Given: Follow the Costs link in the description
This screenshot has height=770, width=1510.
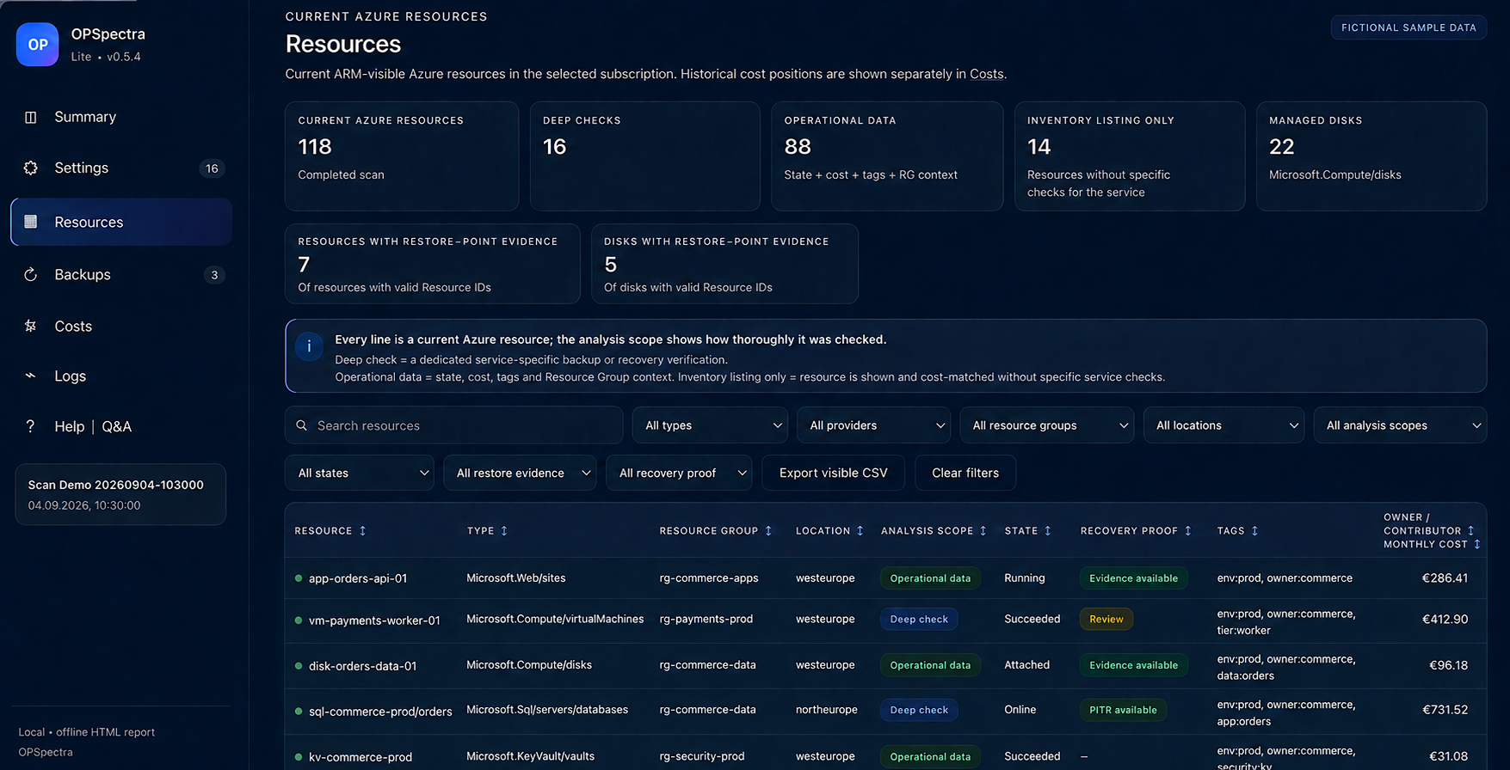Looking at the screenshot, I should pos(987,74).
